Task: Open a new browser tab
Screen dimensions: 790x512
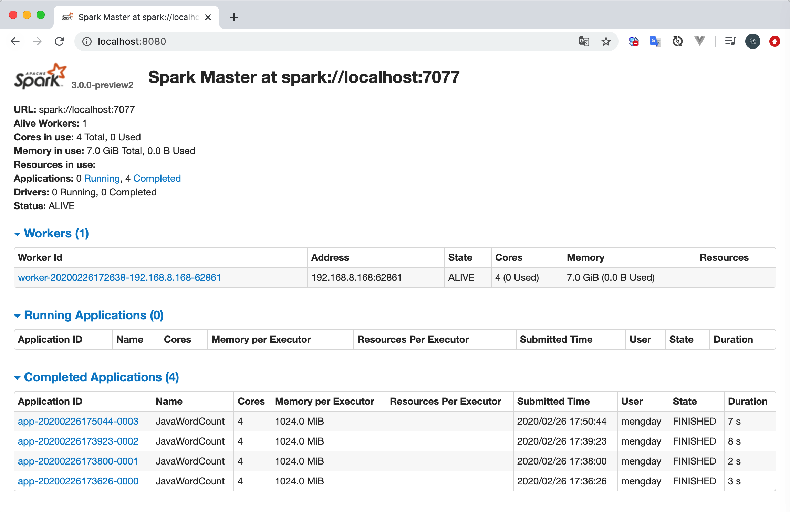Action: coord(234,17)
